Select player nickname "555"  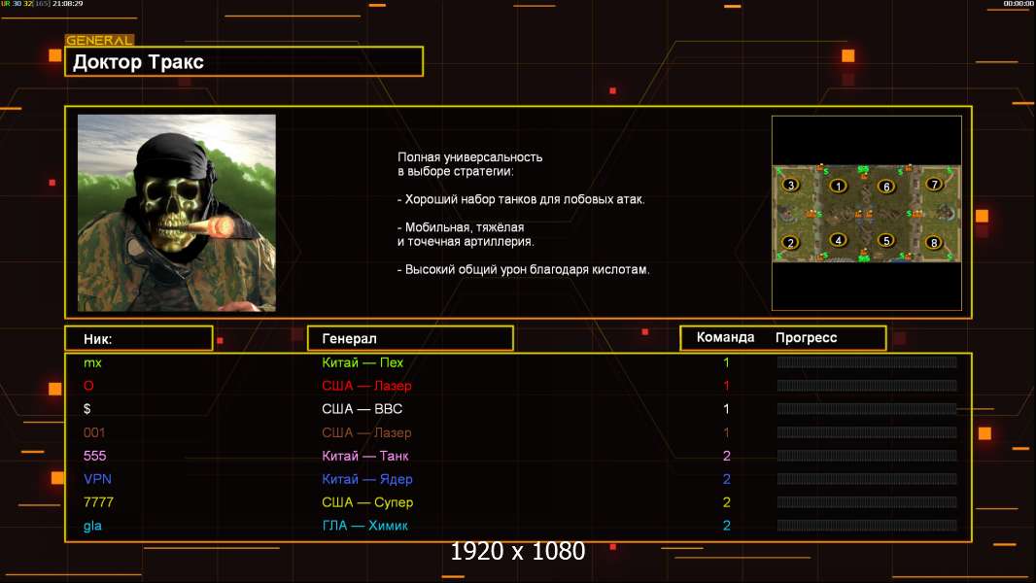94,456
